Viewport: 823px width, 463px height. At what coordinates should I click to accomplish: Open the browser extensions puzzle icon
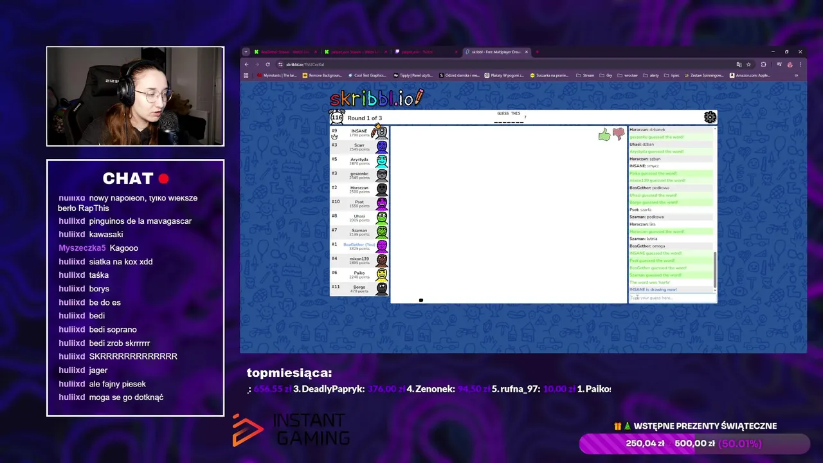point(763,64)
